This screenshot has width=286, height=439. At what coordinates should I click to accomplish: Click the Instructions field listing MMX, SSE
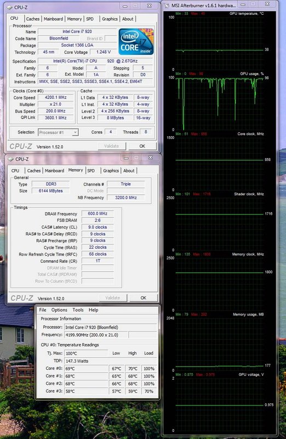point(96,82)
